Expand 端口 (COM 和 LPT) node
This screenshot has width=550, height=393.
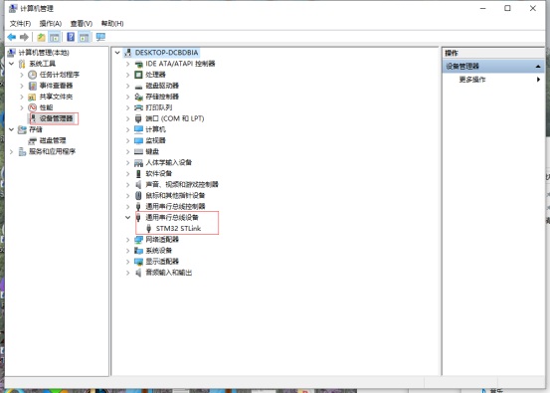click(127, 118)
